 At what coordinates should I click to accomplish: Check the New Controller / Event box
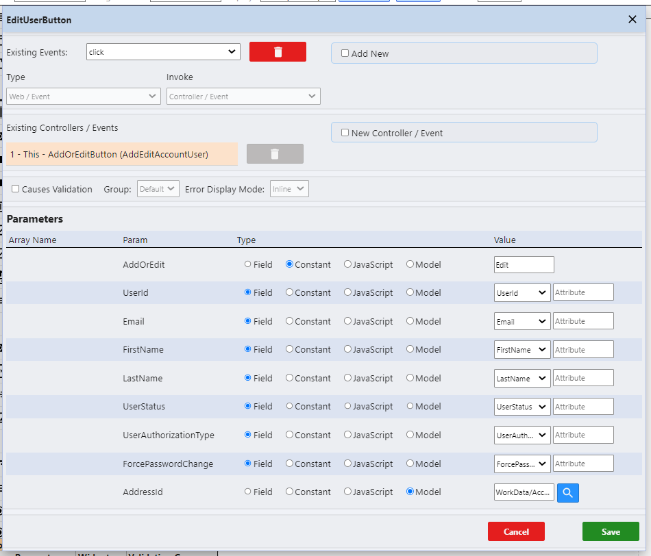(345, 133)
